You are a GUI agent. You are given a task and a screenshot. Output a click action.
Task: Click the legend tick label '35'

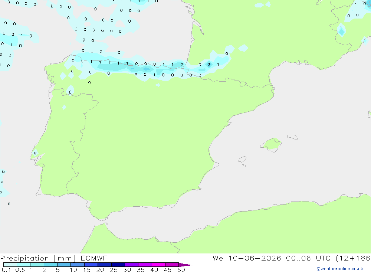click(x=141, y=270)
